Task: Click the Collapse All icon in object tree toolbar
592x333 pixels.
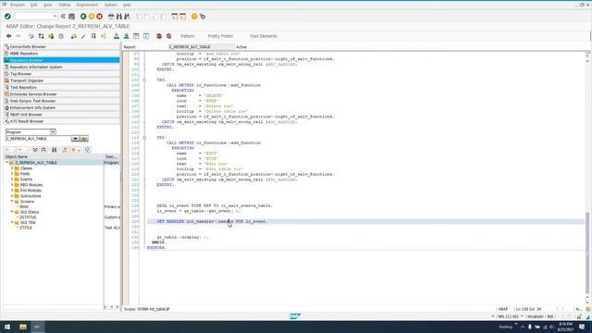Action: 43,150
